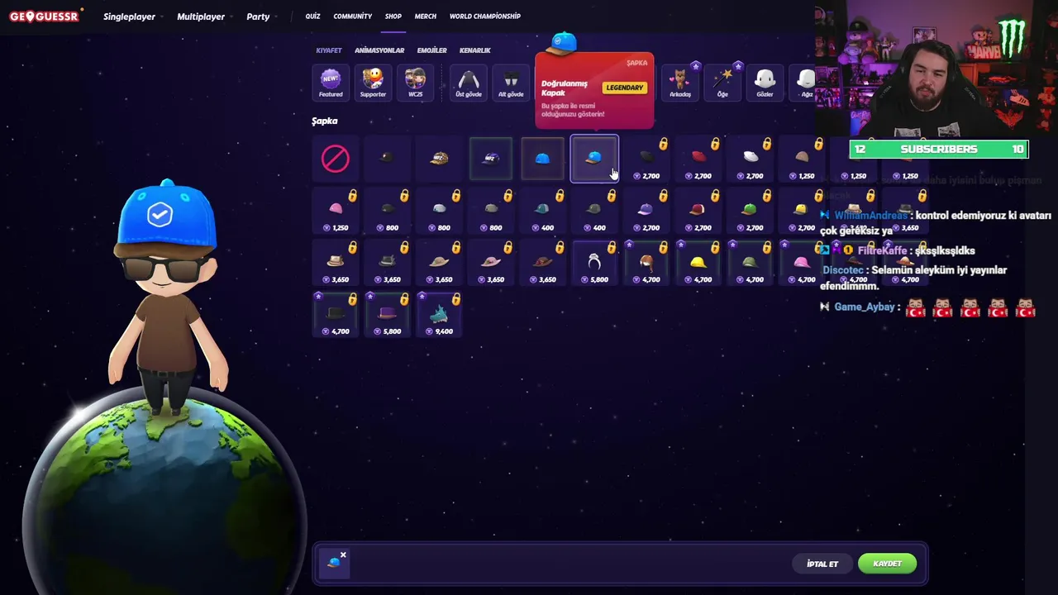
Task: Pick the locked red beret costing 2,700
Action: (698, 159)
